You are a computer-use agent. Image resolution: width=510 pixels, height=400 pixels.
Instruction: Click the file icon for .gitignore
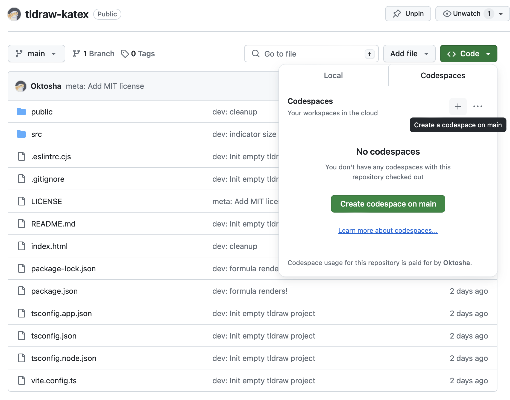point(22,179)
